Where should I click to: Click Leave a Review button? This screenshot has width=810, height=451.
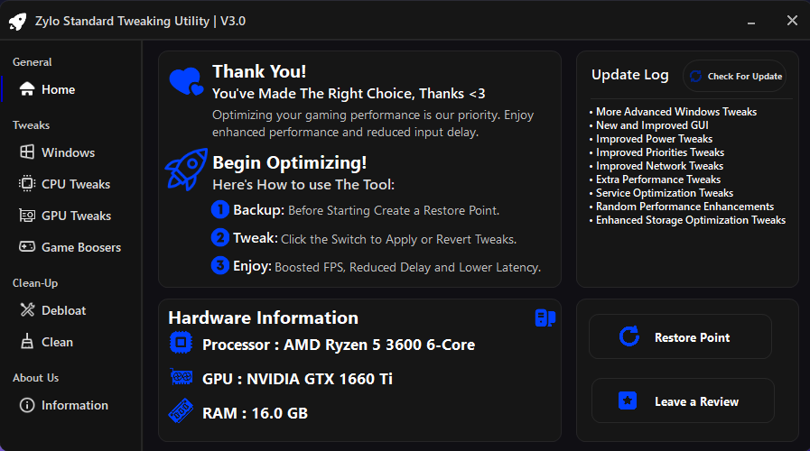(683, 401)
